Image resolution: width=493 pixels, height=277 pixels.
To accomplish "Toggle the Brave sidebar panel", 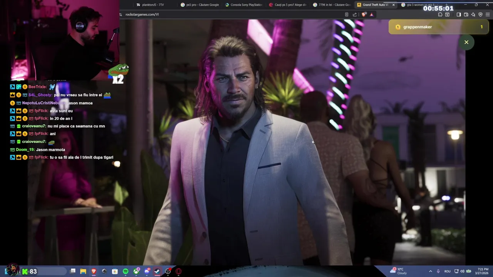I will [x=459, y=15].
